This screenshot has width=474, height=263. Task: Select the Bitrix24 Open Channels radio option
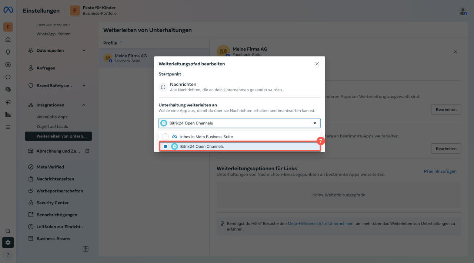[x=166, y=146]
